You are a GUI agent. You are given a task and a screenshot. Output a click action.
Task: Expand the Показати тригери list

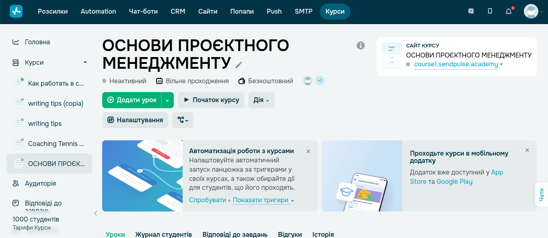(x=262, y=200)
